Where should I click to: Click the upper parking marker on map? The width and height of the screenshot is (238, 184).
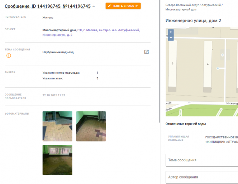pos(222,55)
